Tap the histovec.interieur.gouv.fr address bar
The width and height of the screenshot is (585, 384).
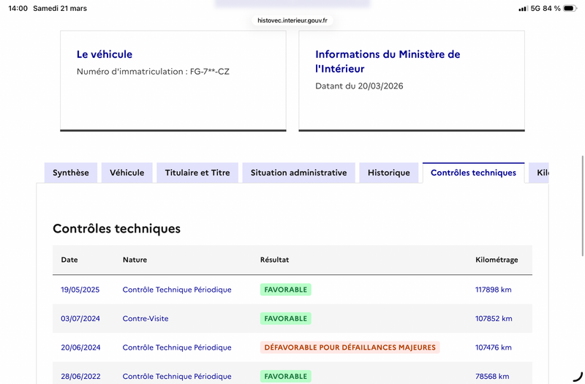click(292, 20)
